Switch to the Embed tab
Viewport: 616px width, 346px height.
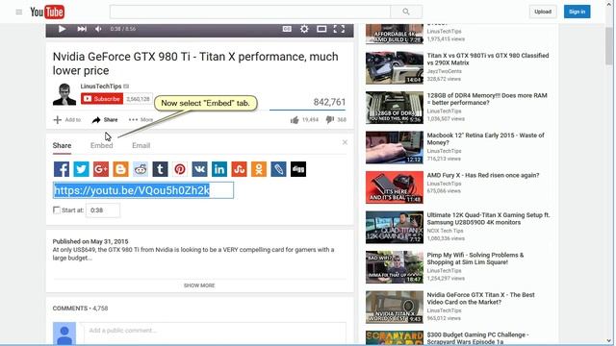(102, 145)
